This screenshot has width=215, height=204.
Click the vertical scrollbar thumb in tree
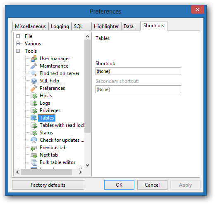[87, 86]
